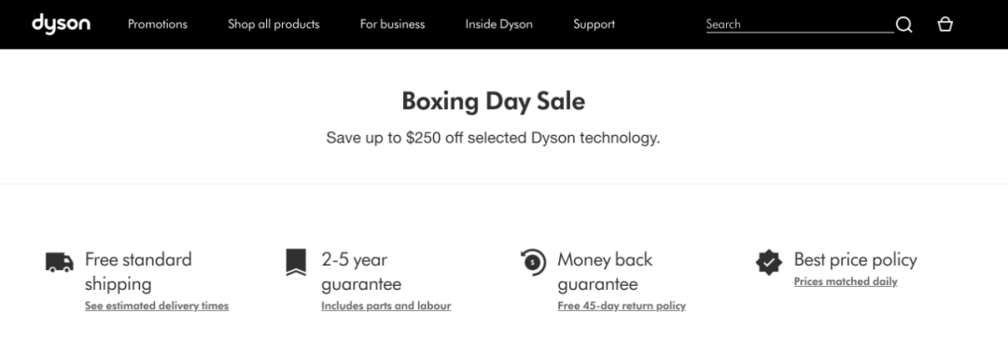Open the Promotions menu
This screenshot has height=355, width=1008.
pyautogui.click(x=158, y=24)
